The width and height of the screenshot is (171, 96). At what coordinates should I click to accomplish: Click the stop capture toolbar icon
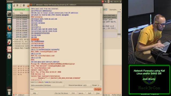click(17, 5)
